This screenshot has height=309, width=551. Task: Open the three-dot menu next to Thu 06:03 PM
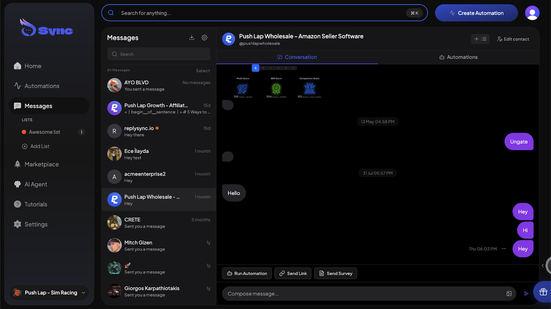504,249
